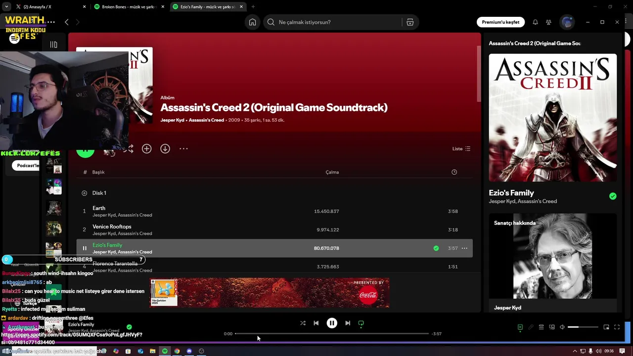This screenshot has height=356, width=633.
Task: Open Connect to a device icon
Action: [552, 327]
